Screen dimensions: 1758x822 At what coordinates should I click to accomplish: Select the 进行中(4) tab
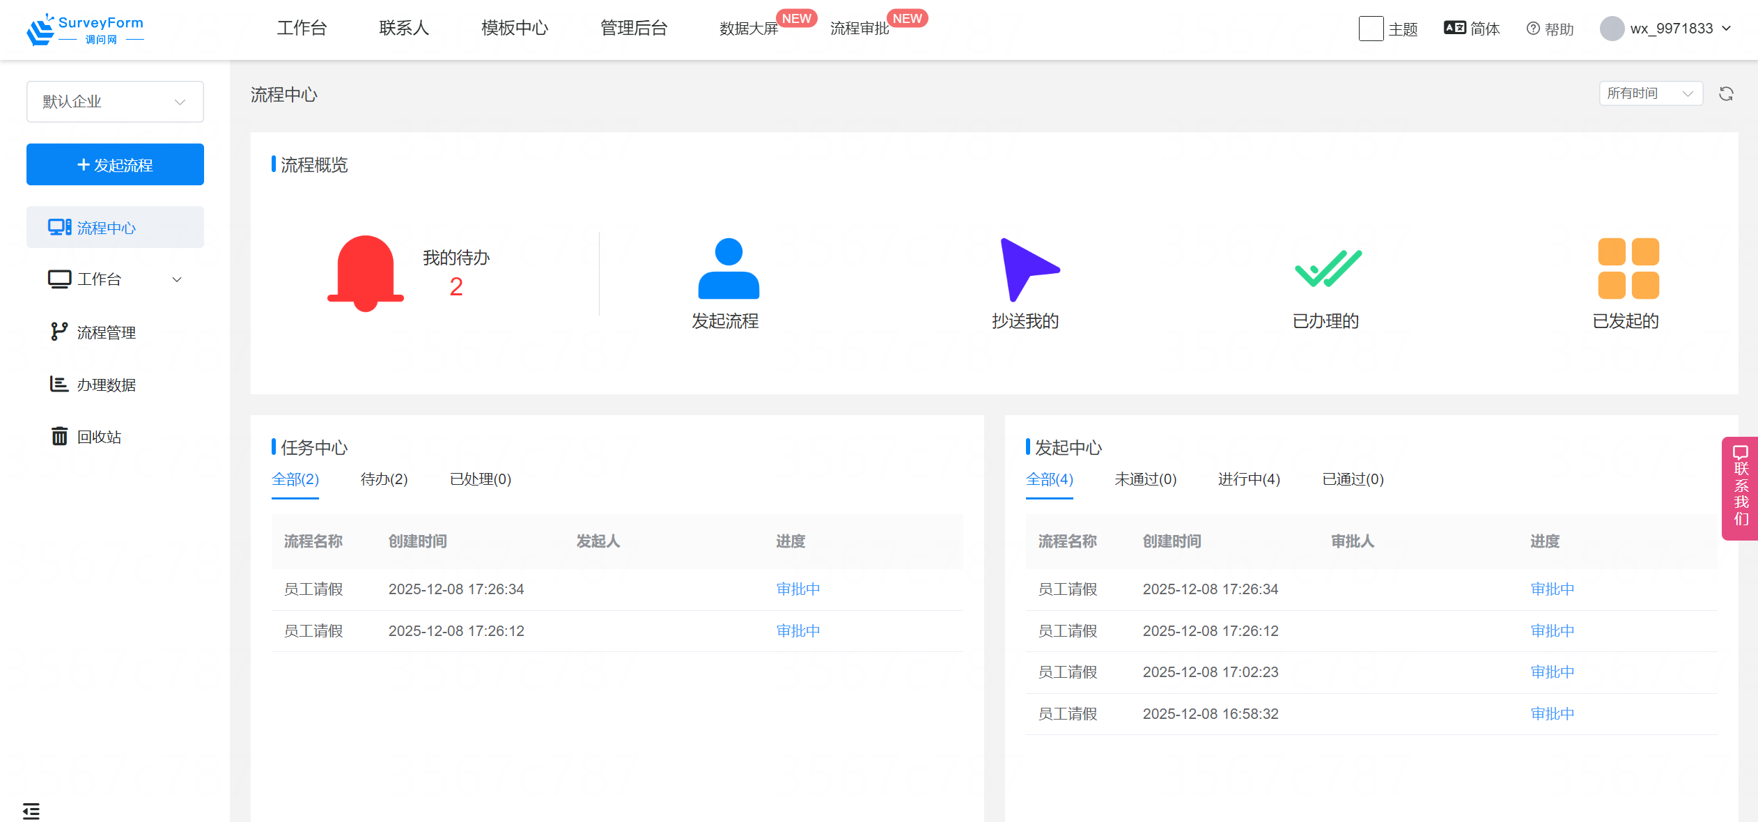coord(1248,479)
